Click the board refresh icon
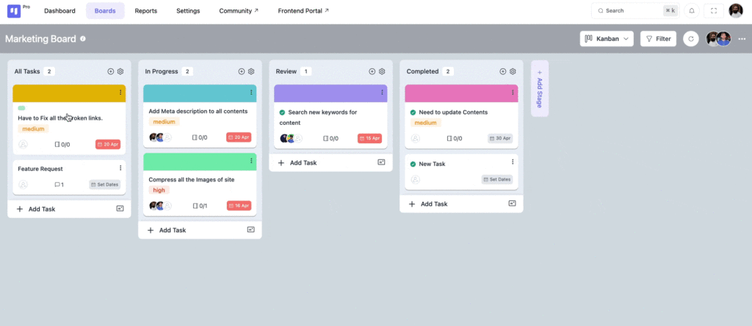Screen dimensions: 752x326 coord(690,39)
